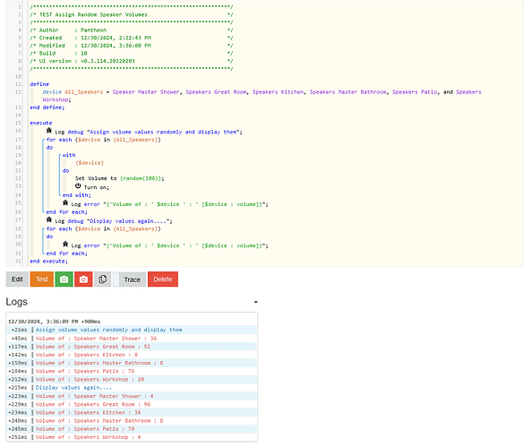Click the Modified date comment line
This screenshot has width=532, height=447.
coord(132,46)
